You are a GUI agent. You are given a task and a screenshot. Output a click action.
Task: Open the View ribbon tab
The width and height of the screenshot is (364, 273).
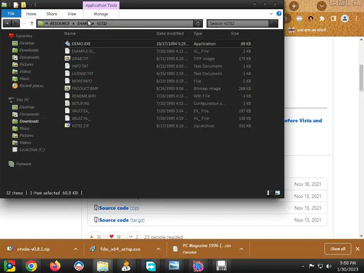click(72, 14)
